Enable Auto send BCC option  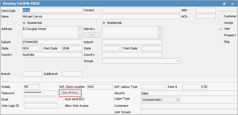click(x=62, y=99)
